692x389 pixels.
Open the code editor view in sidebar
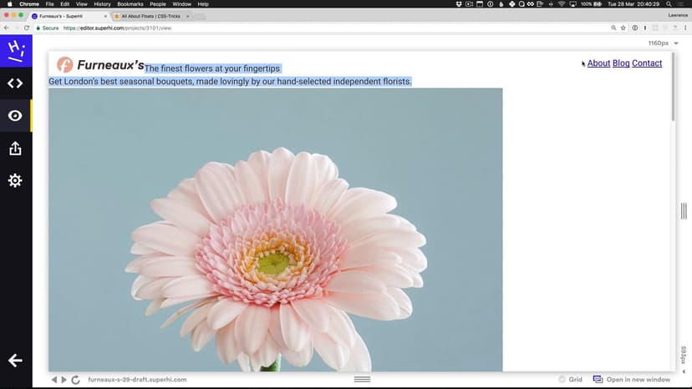tap(15, 83)
